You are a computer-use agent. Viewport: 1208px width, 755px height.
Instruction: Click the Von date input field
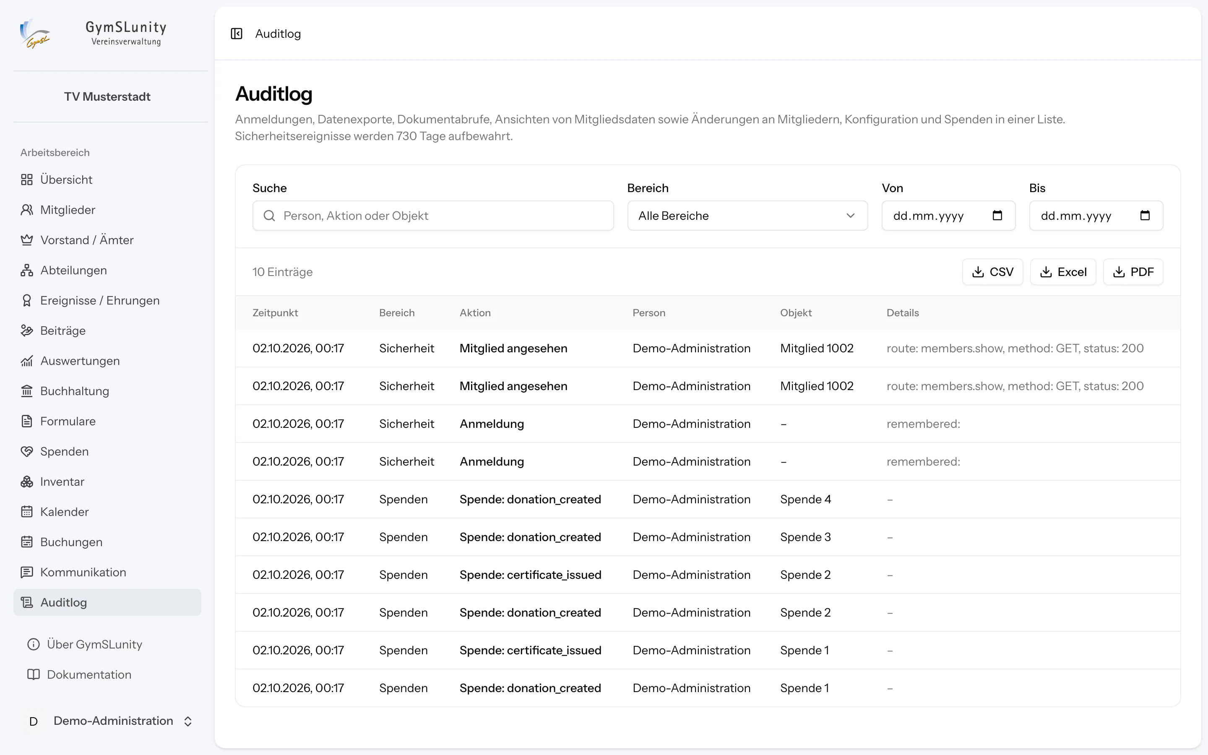[x=948, y=216]
